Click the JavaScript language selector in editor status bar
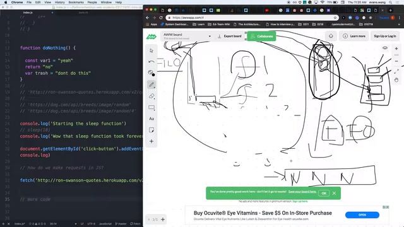 click(105, 224)
